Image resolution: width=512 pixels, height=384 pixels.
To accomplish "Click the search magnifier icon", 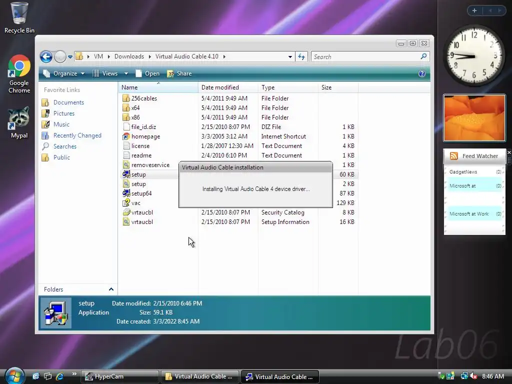I will pyautogui.click(x=423, y=56).
